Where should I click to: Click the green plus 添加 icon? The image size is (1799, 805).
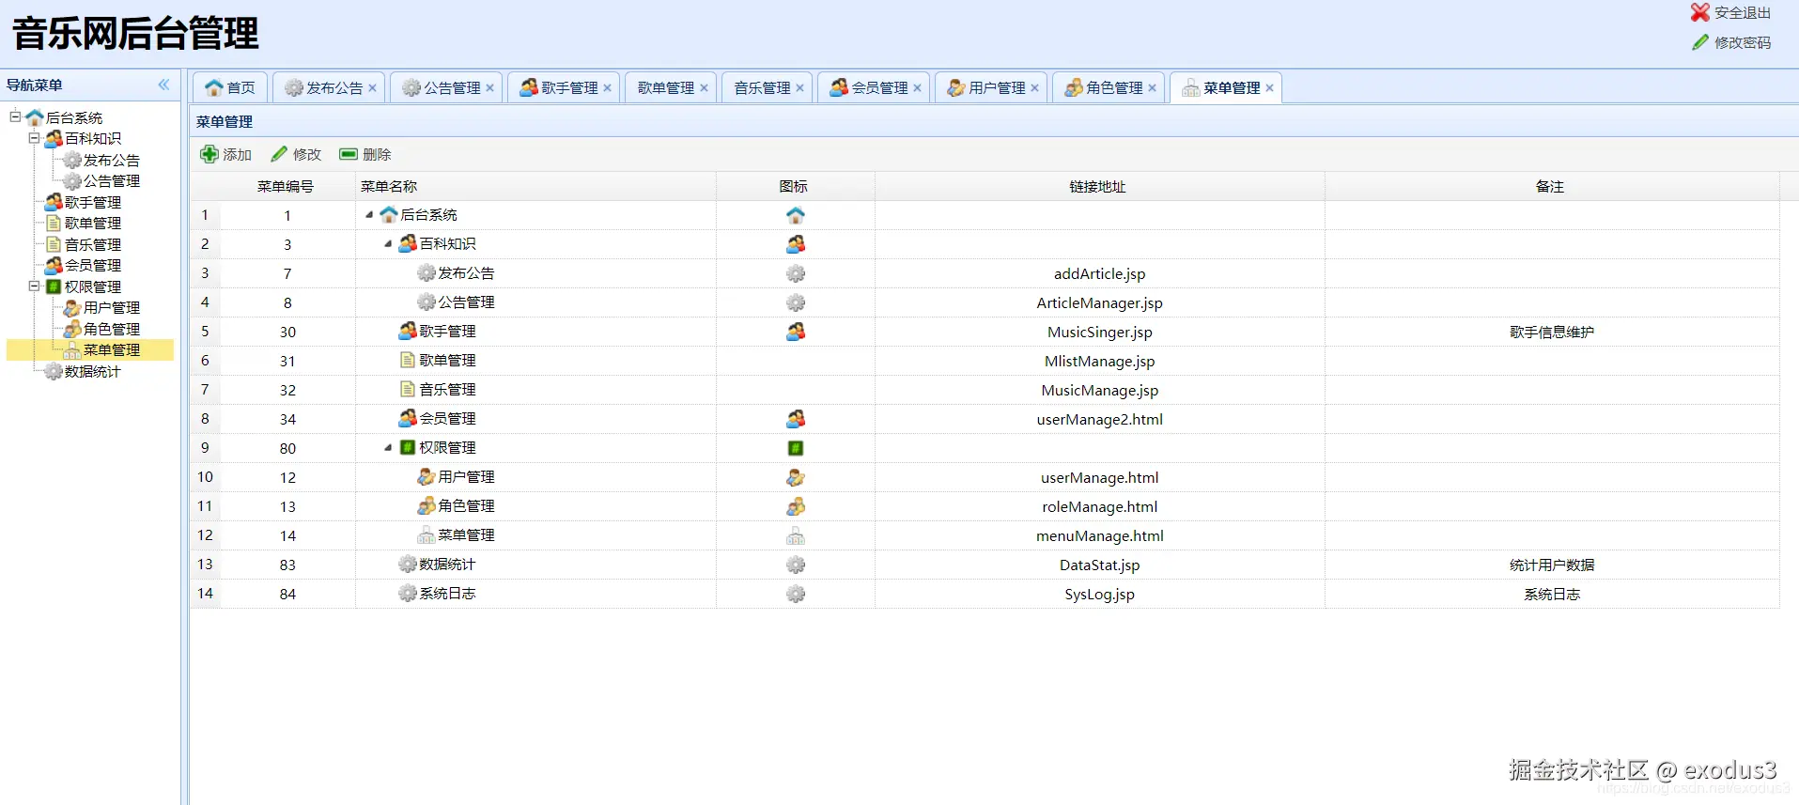point(209,154)
